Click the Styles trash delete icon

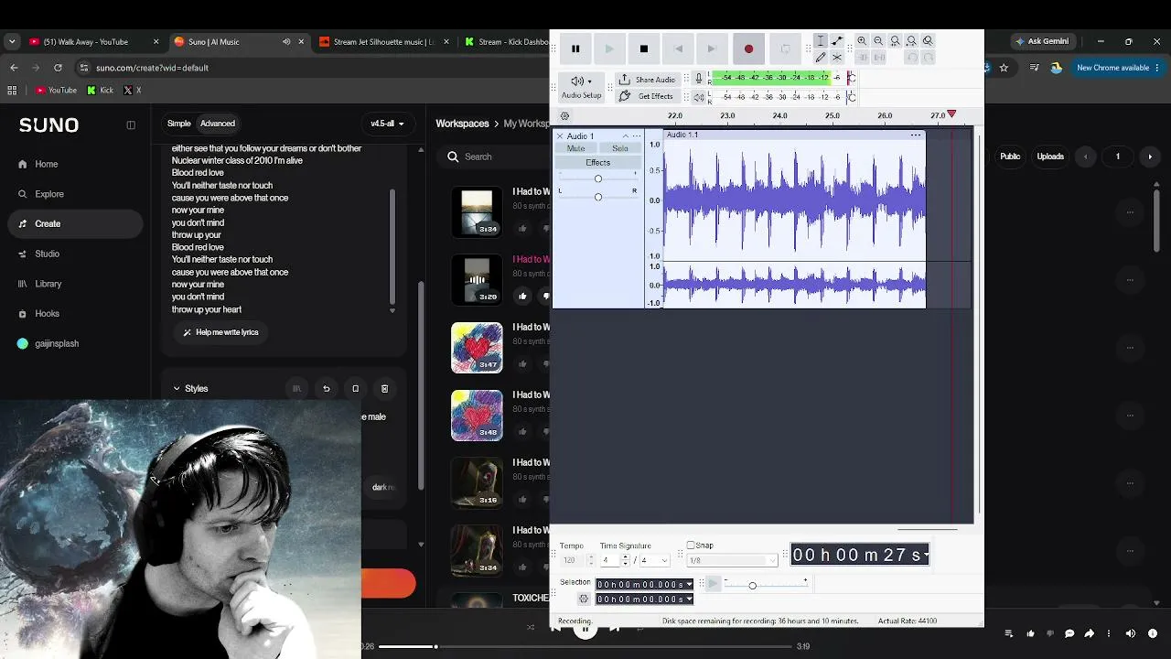pyautogui.click(x=384, y=389)
